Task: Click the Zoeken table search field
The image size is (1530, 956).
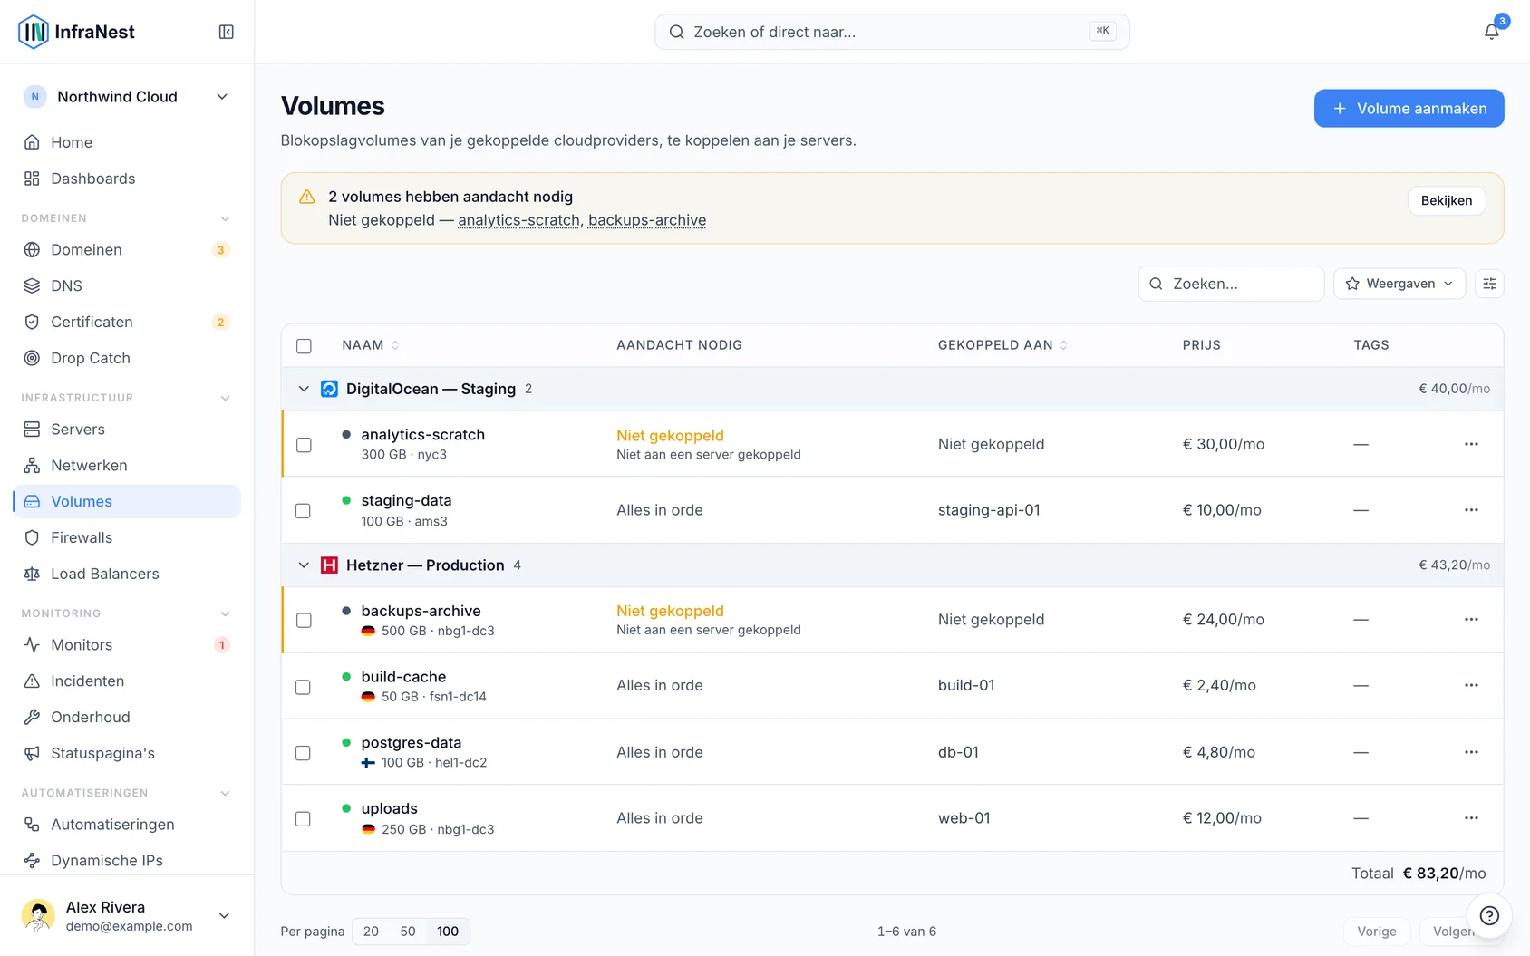Action: coord(1231,284)
